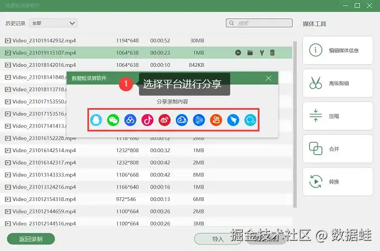Open the 压缩 compress tool
This screenshot has height=251, width=380.
338,116
